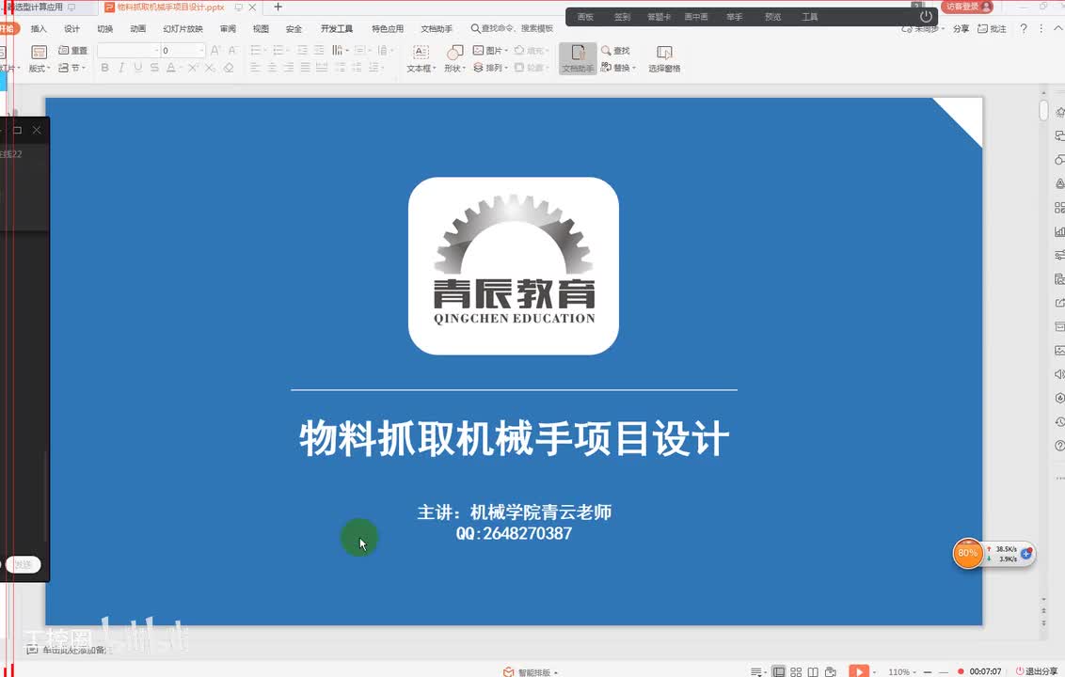Click the 青辰教育 logo image on slide
Screen dimensions: 1065x677
514,265
